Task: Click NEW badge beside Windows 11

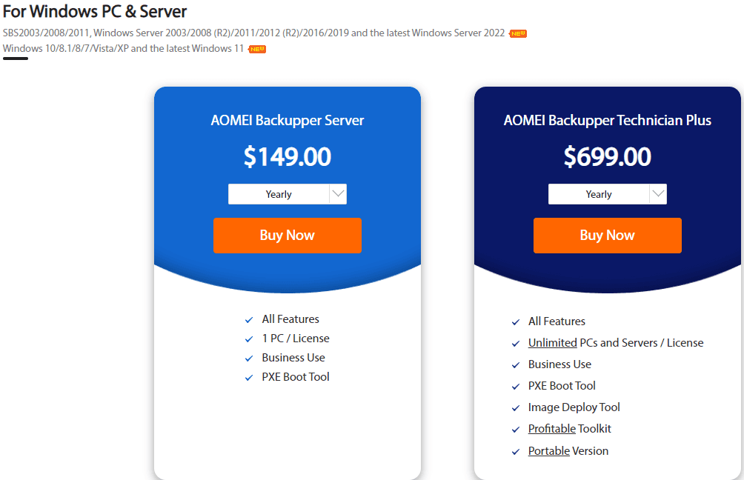Action: [257, 49]
